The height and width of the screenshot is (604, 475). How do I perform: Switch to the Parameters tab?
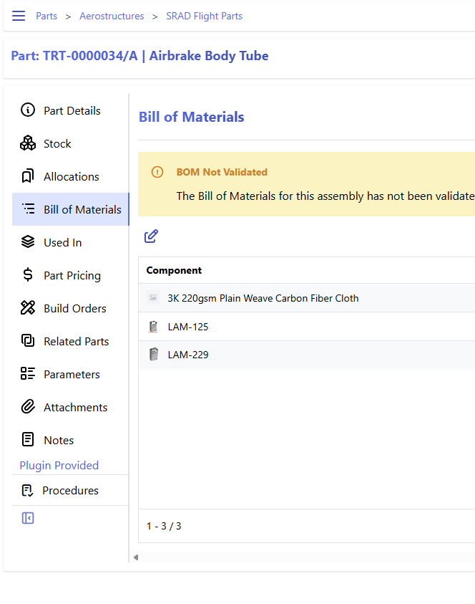70,374
